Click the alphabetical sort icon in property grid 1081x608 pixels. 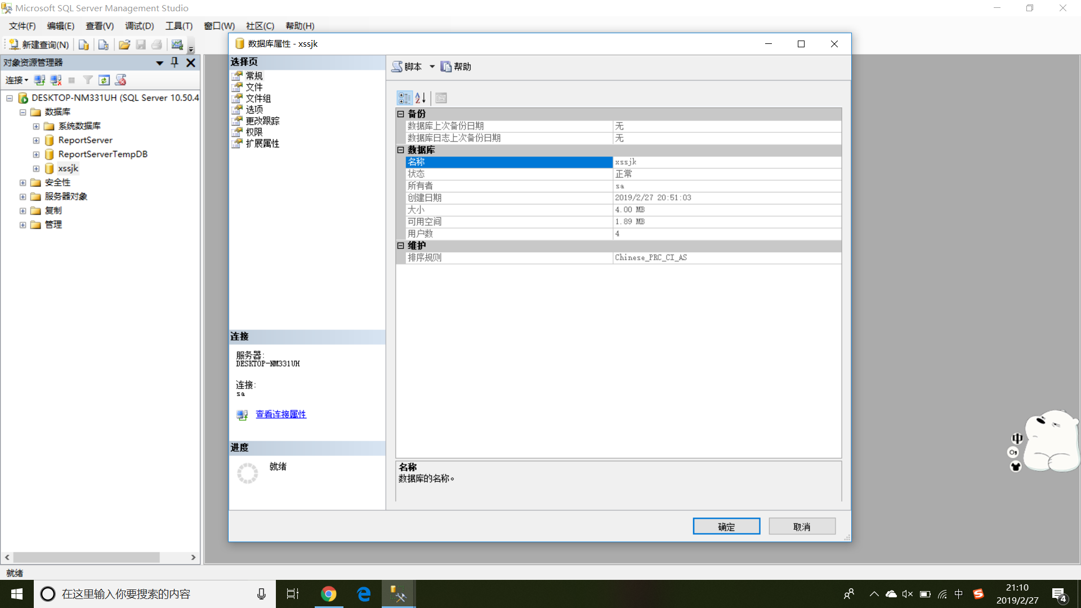[x=421, y=98]
